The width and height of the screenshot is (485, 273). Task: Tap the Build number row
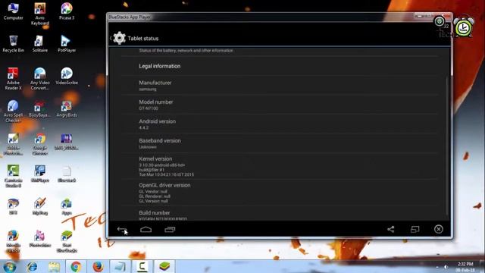click(x=280, y=214)
